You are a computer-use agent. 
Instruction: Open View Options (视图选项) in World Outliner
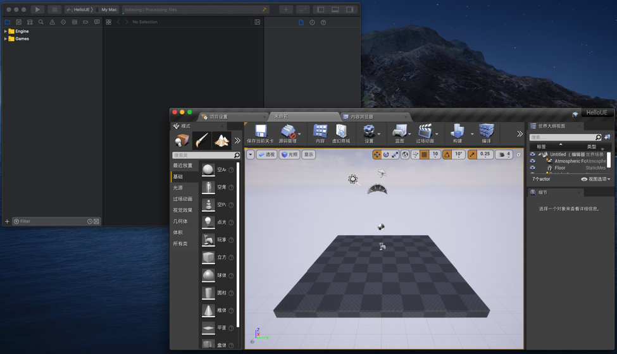coord(595,179)
